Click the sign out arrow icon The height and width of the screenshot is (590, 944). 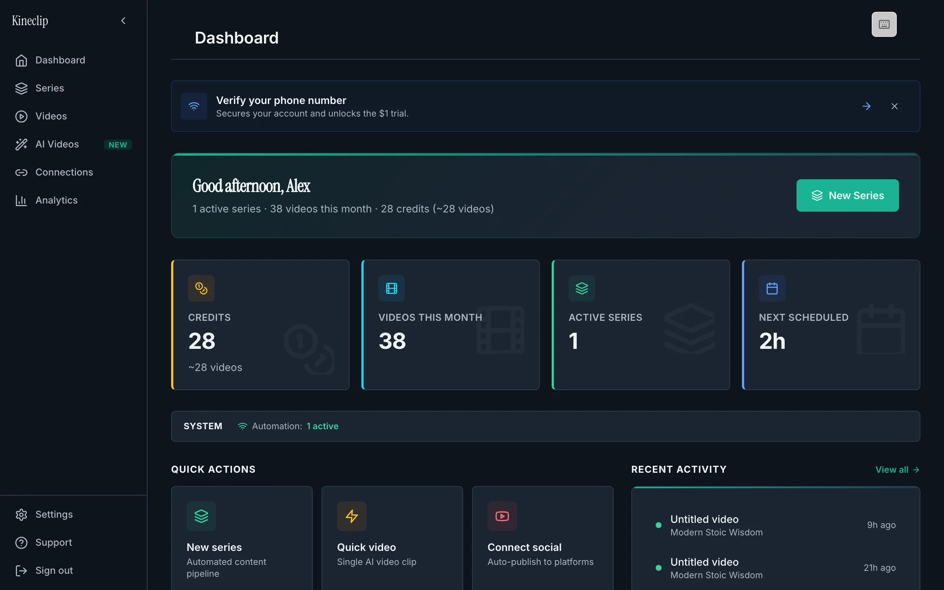pyautogui.click(x=21, y=571)
